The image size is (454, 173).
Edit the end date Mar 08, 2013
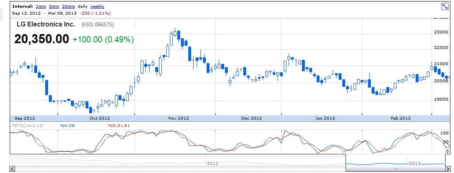point(62,13)
